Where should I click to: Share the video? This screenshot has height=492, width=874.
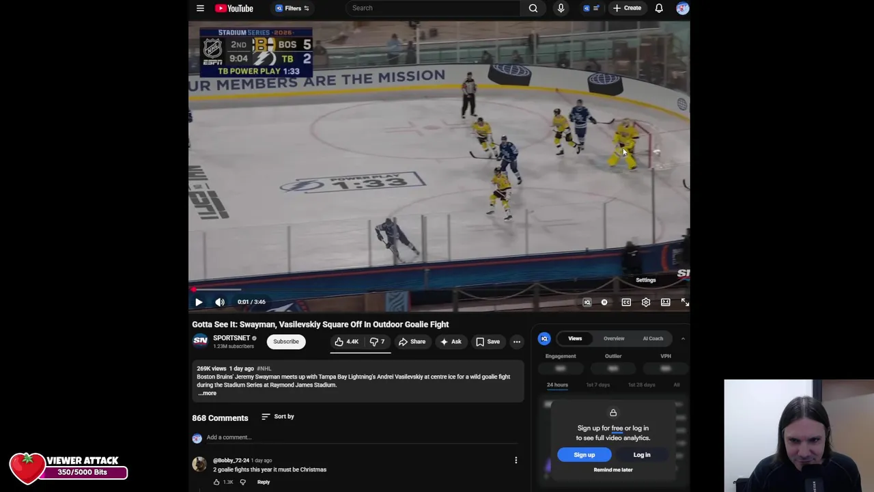tap(412, 342)
